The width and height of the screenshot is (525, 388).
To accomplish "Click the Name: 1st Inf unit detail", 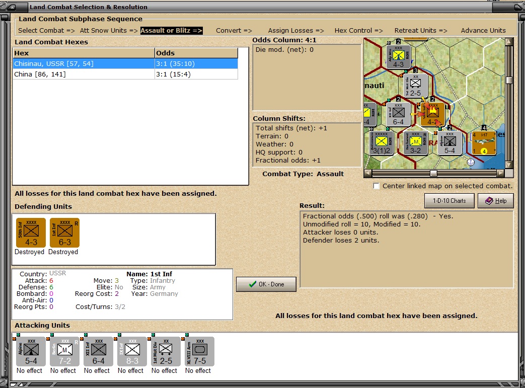I will [149, 274].
